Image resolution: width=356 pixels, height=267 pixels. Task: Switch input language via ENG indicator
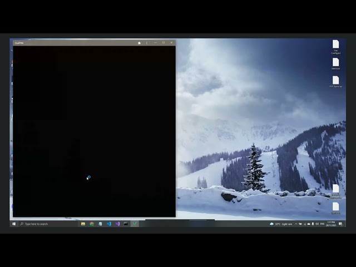[x=322, y=224]
